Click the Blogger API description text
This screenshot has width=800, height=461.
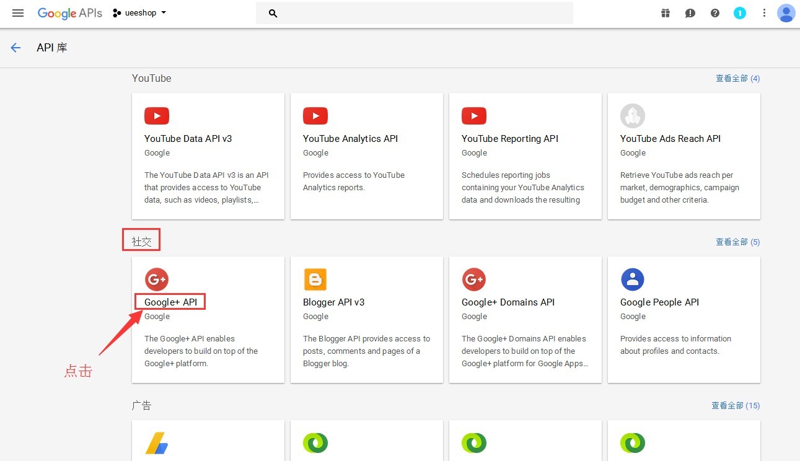pos(366,351)
